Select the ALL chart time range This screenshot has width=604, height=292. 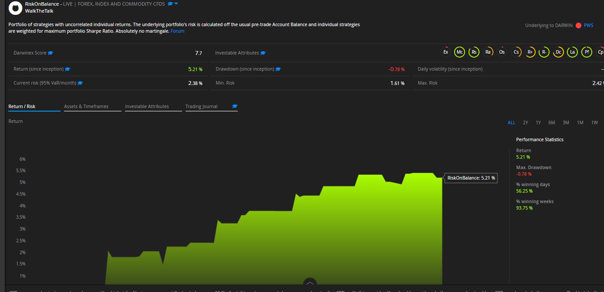pyautogui.click(x=512, y=122)
